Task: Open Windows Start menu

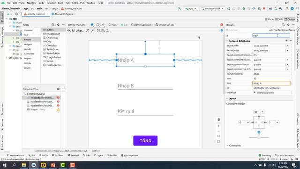Action: [4, 165]
